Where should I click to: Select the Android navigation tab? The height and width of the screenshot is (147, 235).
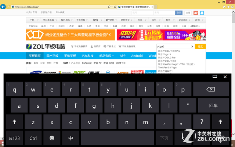(x=137, y=56)
